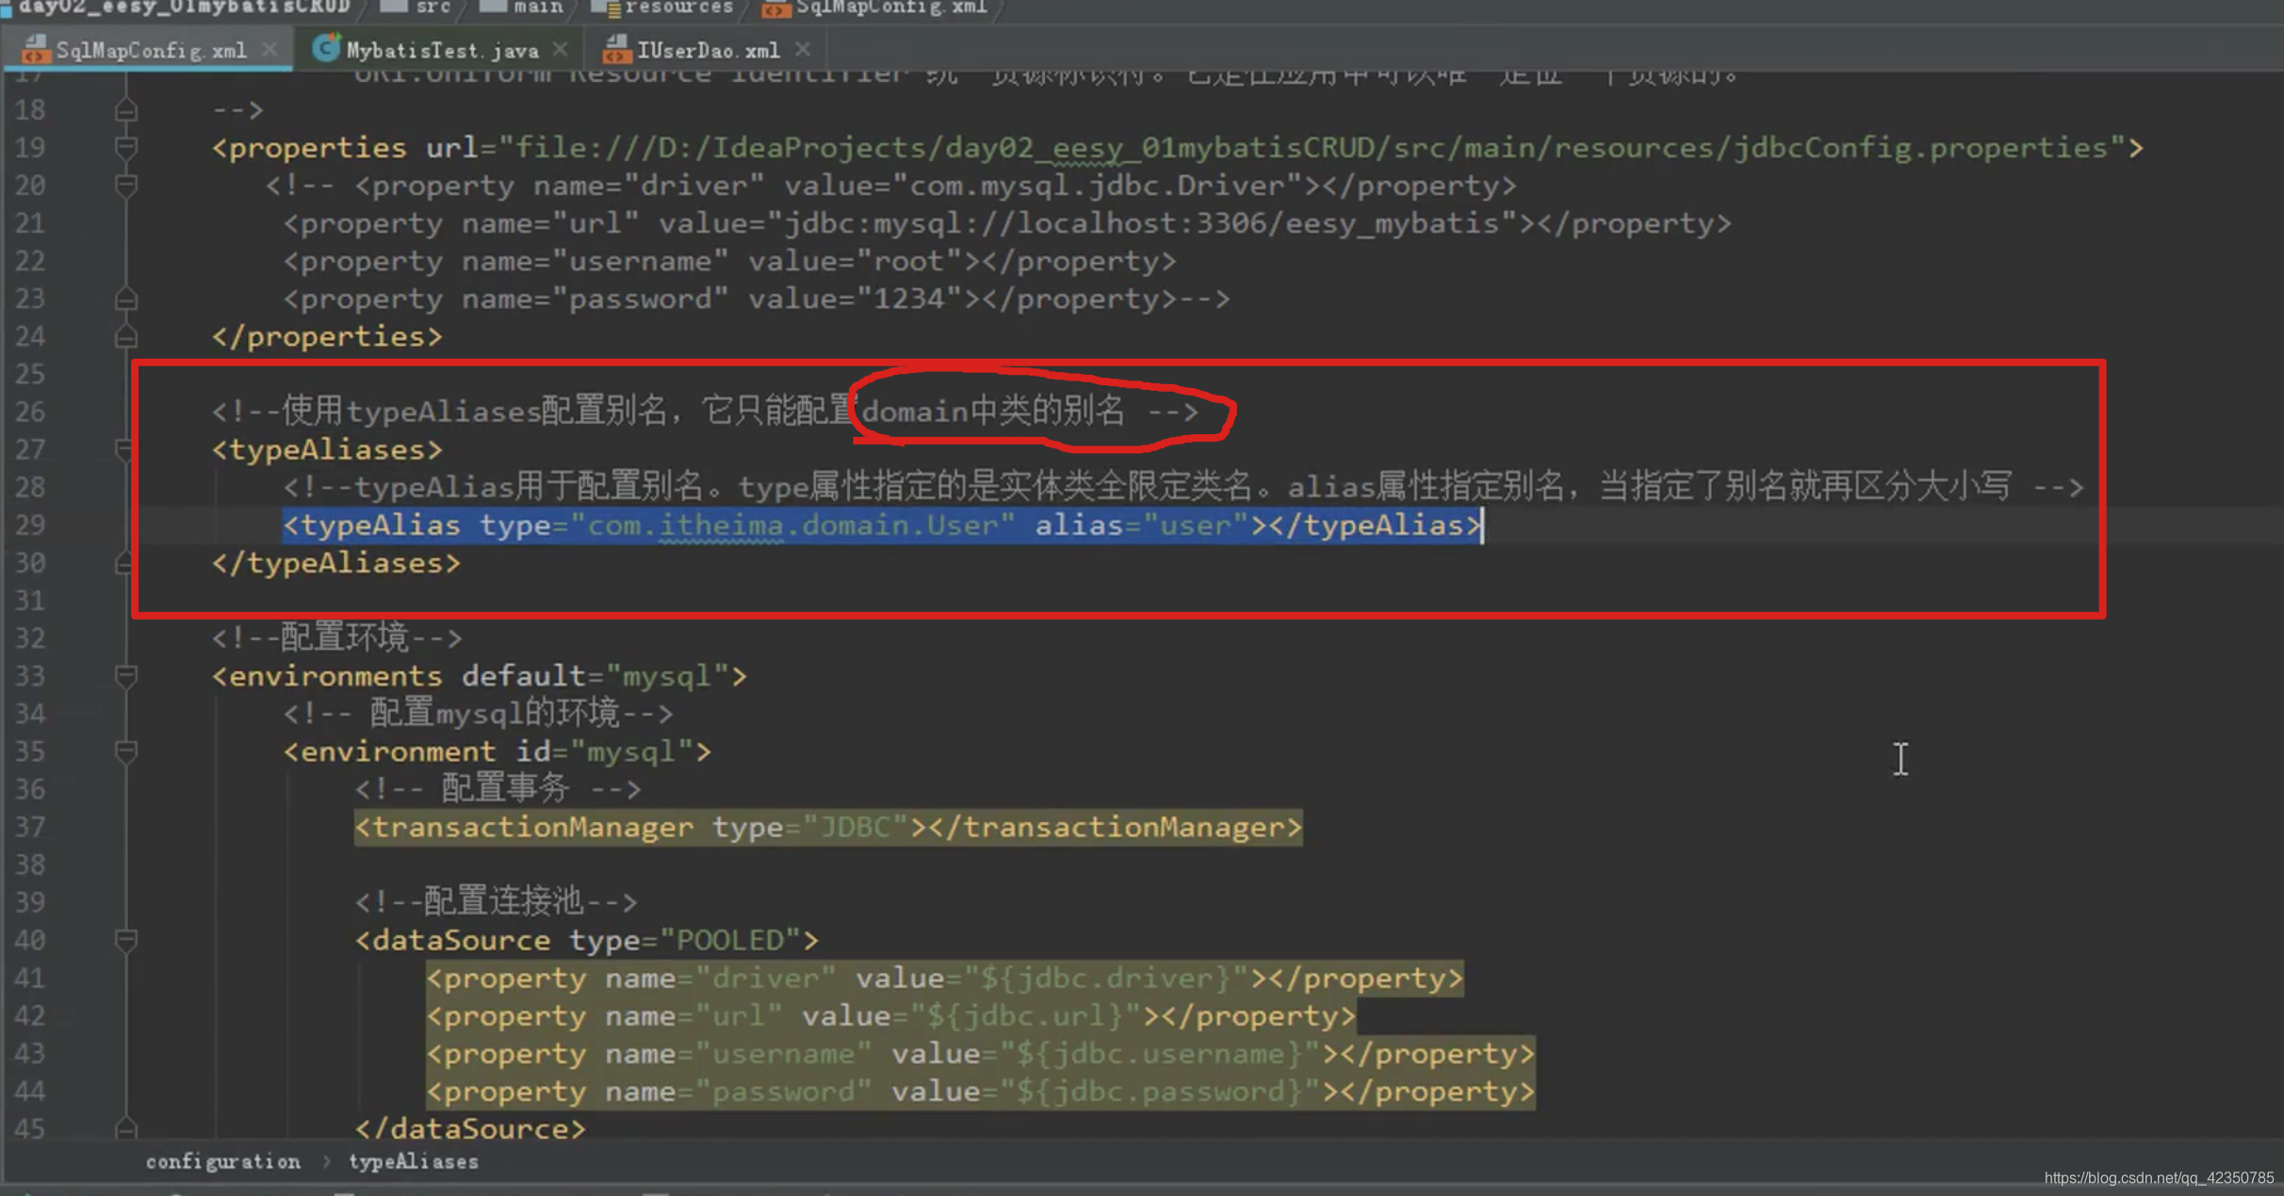Click the XML file icon on SqlMapConfig.xml tab
This screenshot has width=2284, height=1196.
pos(36,49)
